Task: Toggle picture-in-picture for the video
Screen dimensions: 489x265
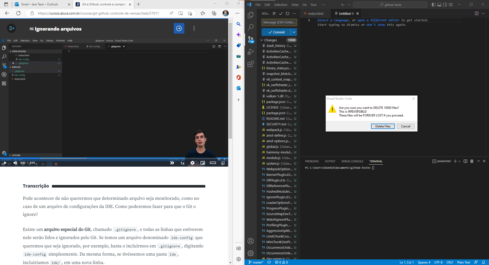Action: [203, 163]
